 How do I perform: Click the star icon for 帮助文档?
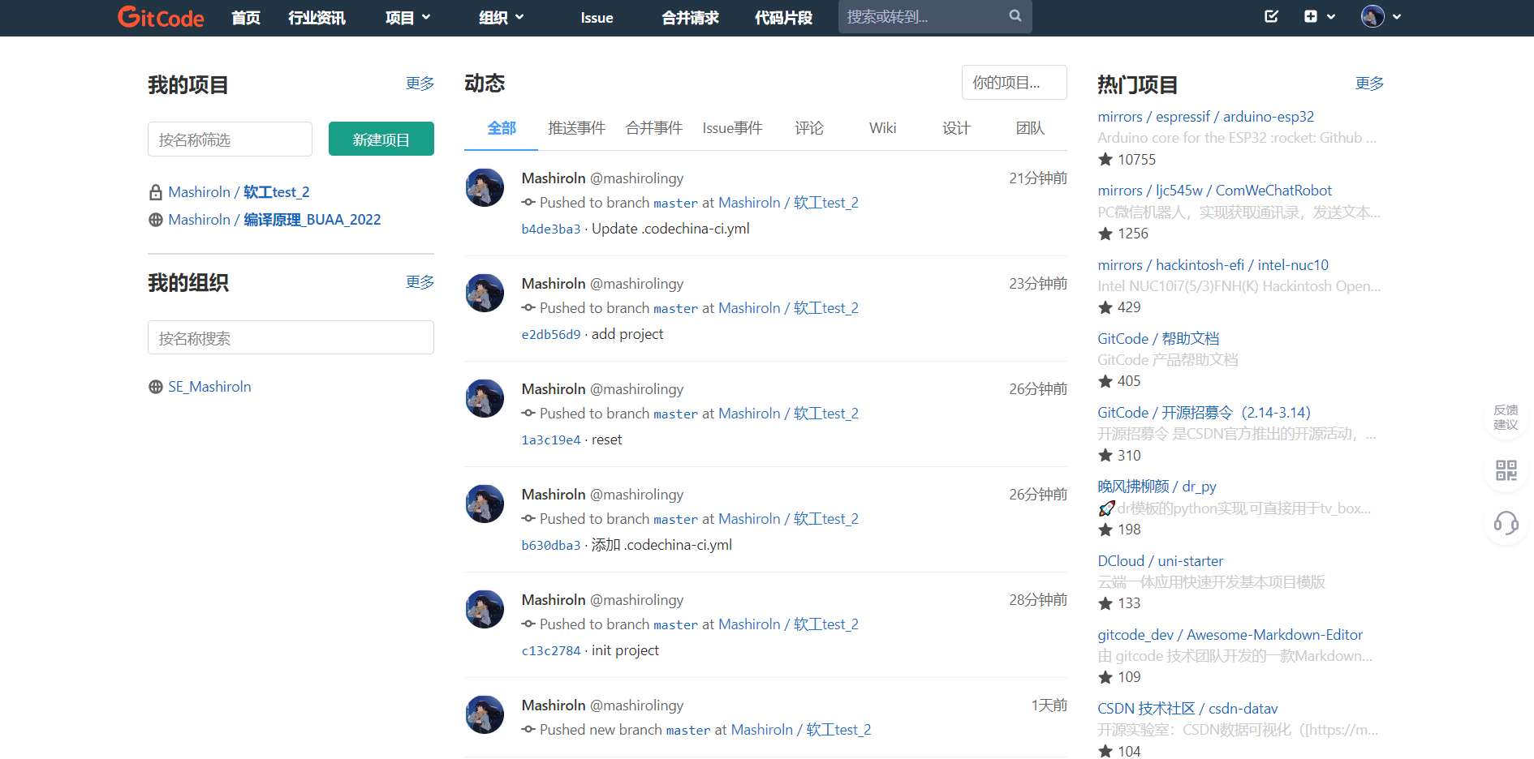tap(1105, 381)
